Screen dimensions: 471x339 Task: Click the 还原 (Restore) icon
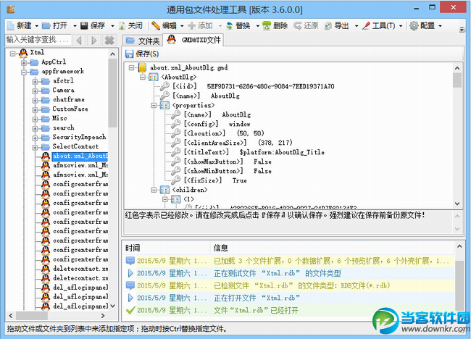(x=298, y=26)
